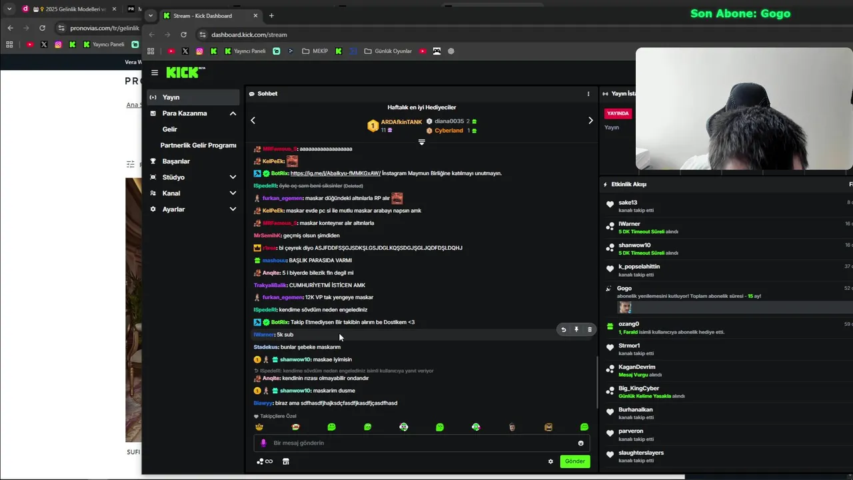853x480 pixels.
Task: Open the Instagram bookmark in Kick window
Action: pos(199,51)
